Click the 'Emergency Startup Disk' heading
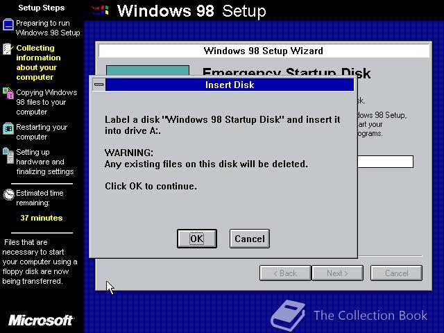Image resolution: width=444 pixels, height=333 pixels. point(286,71)
